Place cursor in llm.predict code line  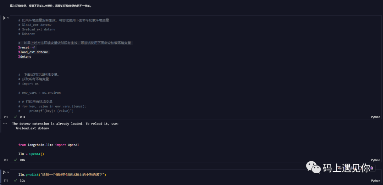click(x=62, y=175)
